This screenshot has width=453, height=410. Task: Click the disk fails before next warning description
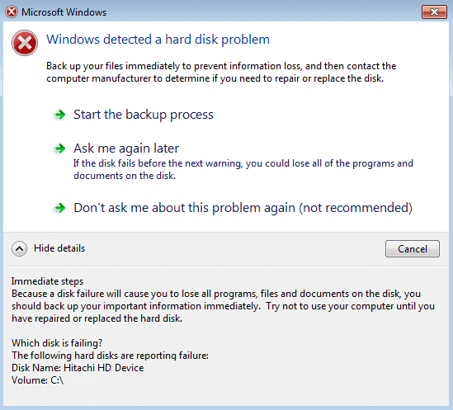click(x=243, y=169)
